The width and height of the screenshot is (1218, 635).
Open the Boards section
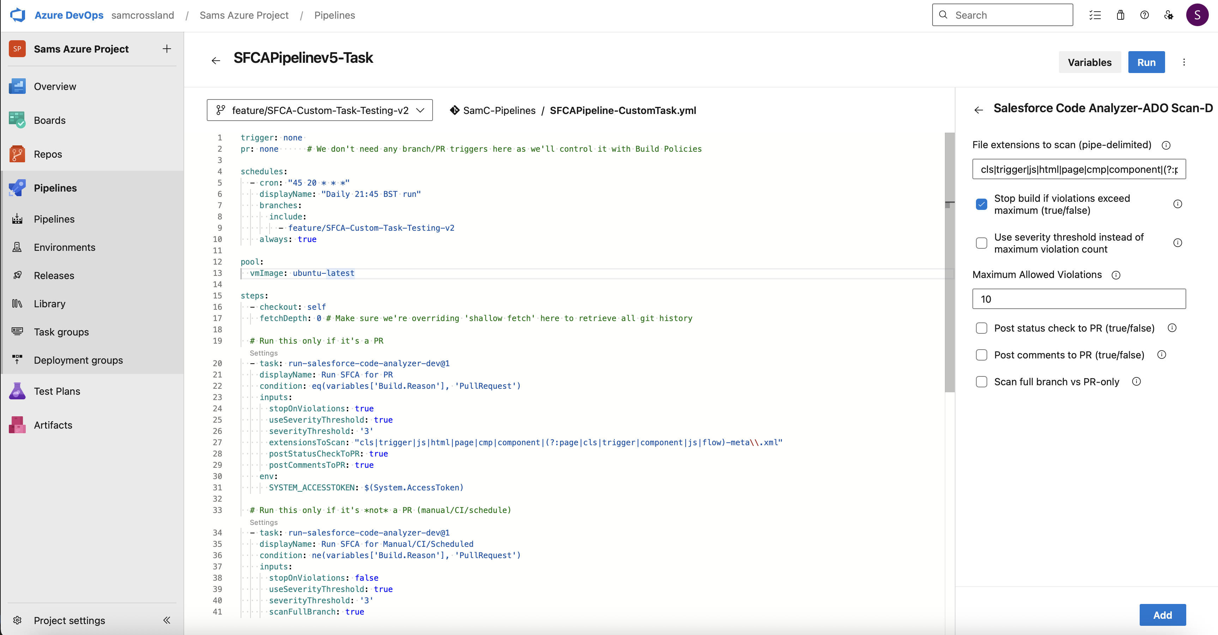(x=50, y=120)
